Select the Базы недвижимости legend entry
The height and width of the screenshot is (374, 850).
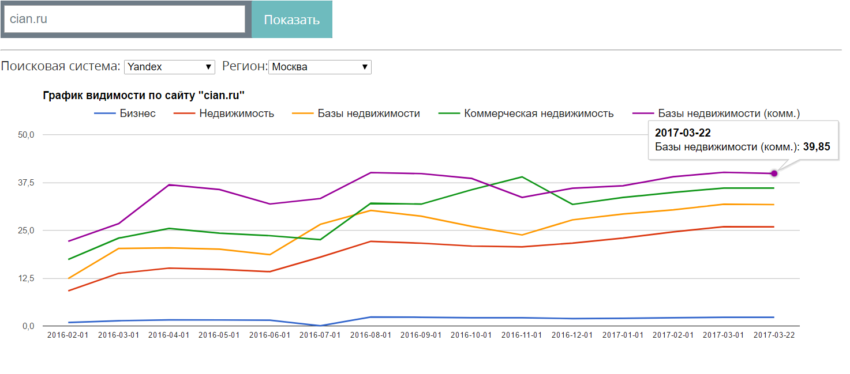tap(369, 114)
